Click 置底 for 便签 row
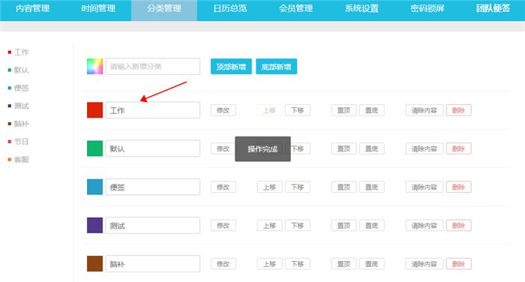The height and width of the screenshot is (282, 525). coord(372,187)
